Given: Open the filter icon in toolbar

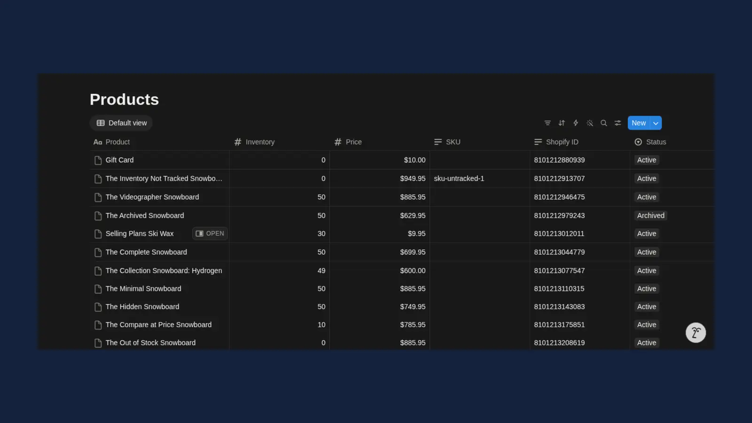Looking at the screenshot, I should 548,123.
